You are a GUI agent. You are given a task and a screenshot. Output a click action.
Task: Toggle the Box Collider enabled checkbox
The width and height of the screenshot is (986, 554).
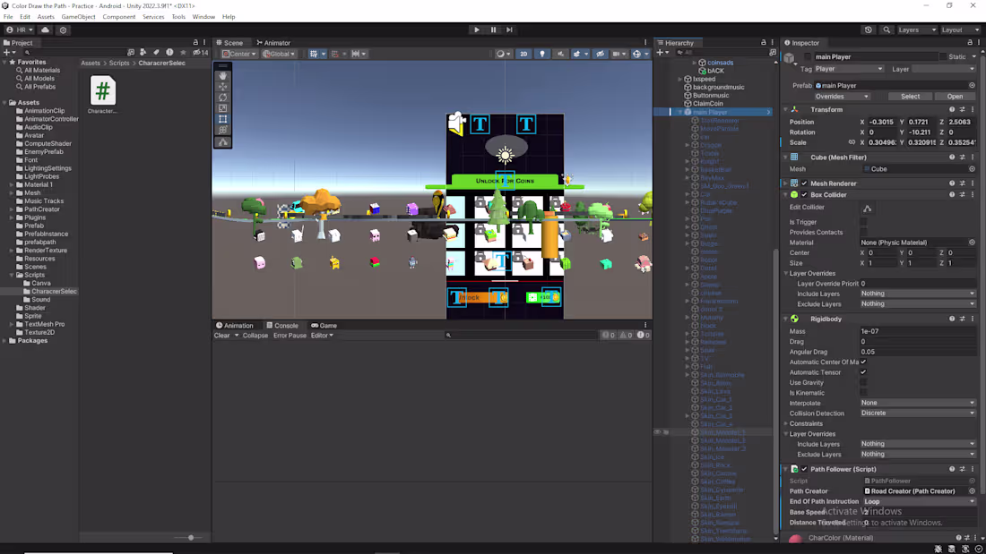(x=804, y=195)
